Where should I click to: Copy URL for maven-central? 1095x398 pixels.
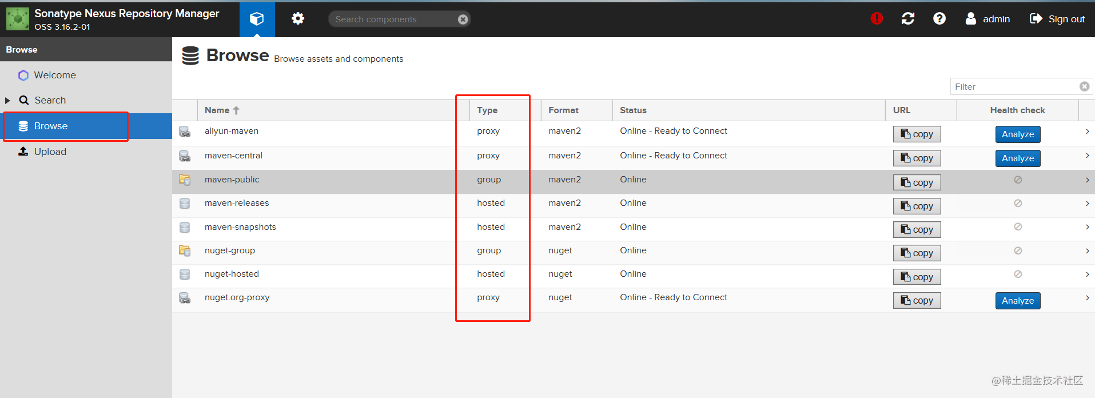917,158
